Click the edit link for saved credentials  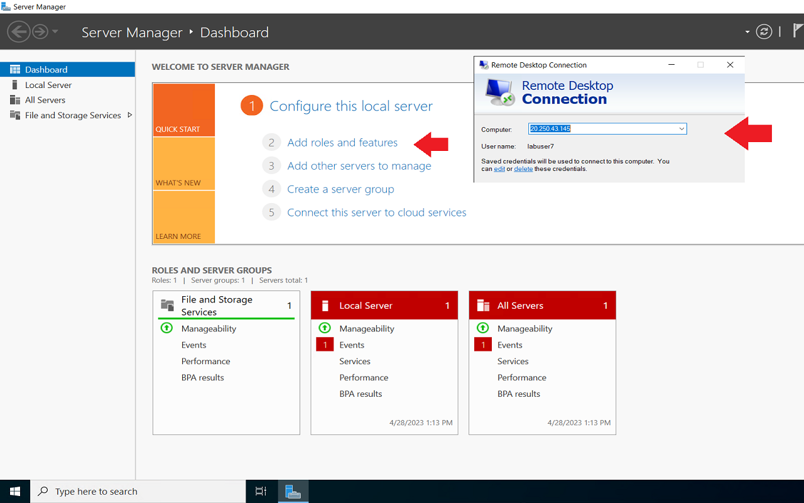click(x=499, y=169)
